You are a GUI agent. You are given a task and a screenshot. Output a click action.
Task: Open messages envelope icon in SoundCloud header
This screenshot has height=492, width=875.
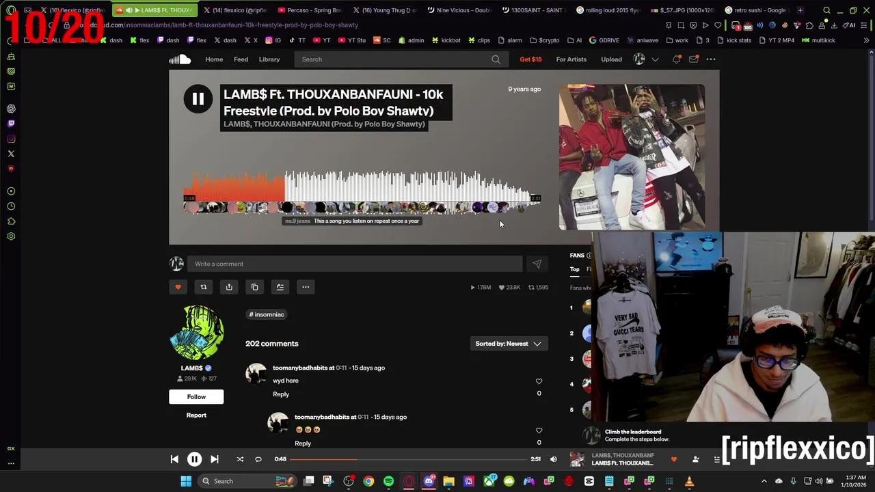tap(693, 59)
